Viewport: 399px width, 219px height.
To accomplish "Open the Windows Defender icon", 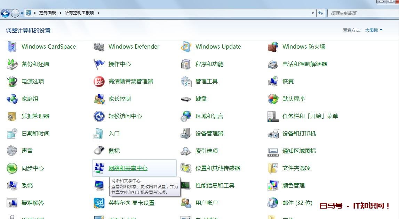I will click(99, 47).
